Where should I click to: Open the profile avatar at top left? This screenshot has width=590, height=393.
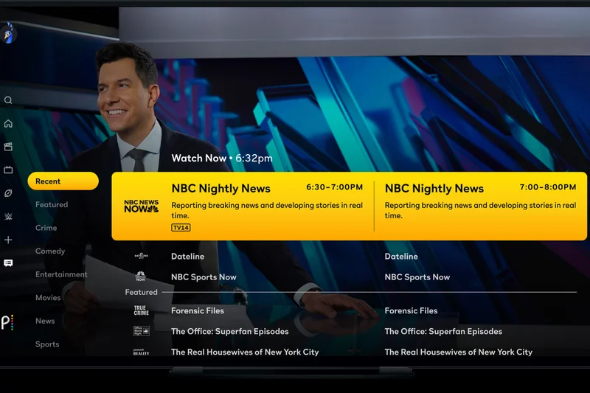coord(9,33)
